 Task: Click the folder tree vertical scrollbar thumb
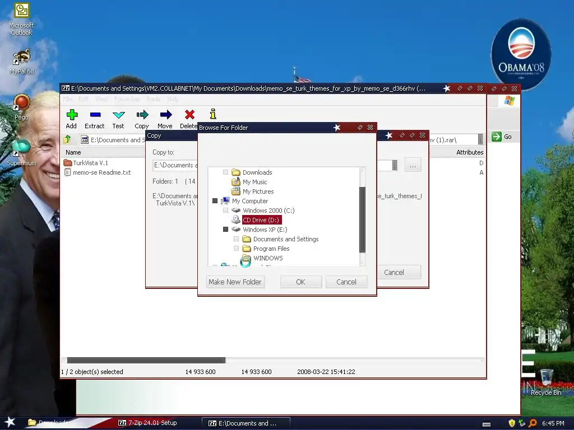click(x=363, y=219)
